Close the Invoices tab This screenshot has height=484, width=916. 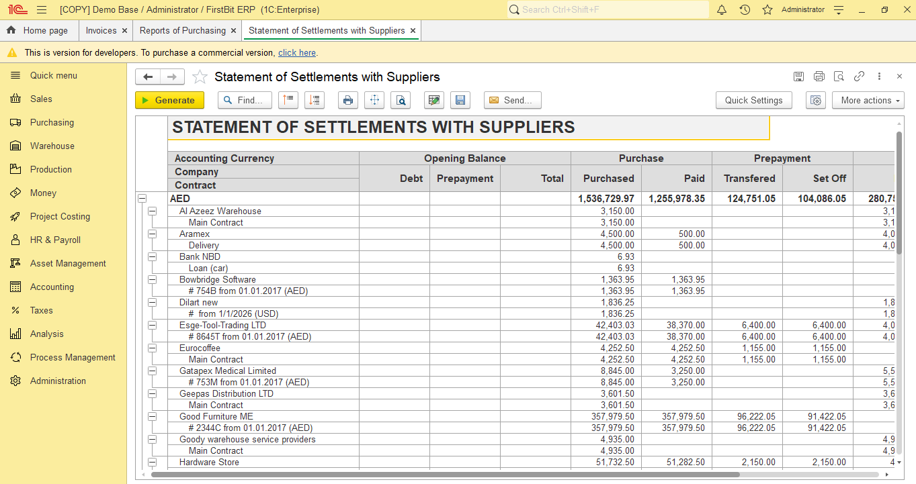pos(124,30)
